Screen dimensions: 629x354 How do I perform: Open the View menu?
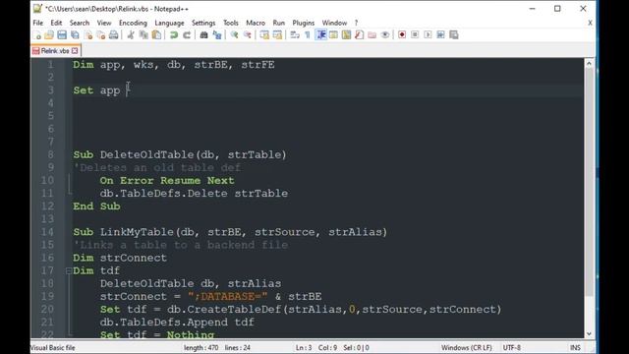[104, 23]
